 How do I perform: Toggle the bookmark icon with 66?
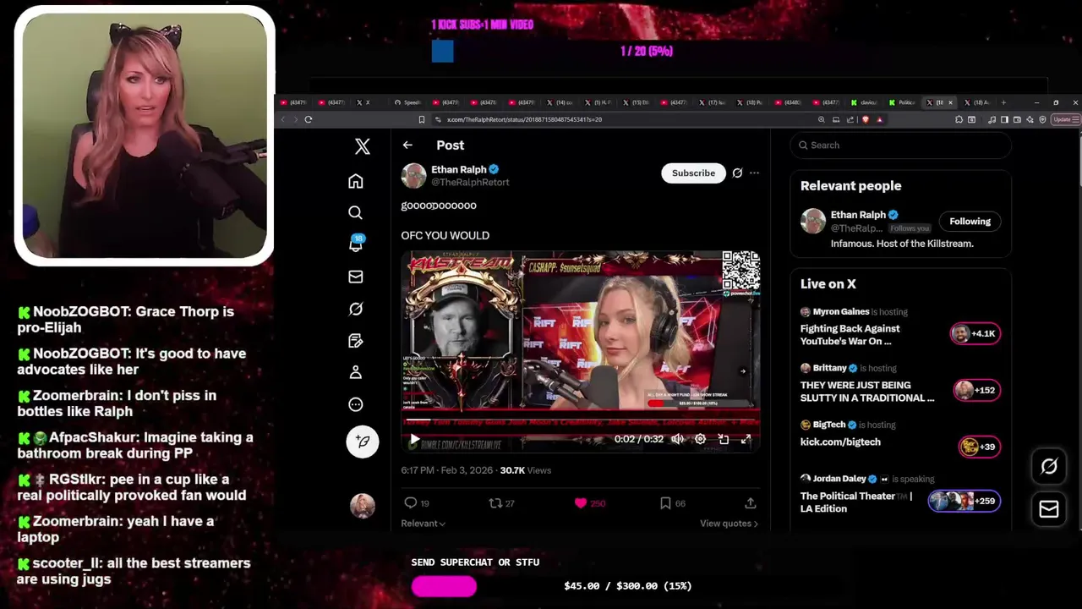pyautogui.click(x=665, y=503)
